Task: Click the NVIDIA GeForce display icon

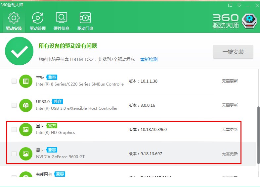Action: pyautogui.click(x=26, y=154)
